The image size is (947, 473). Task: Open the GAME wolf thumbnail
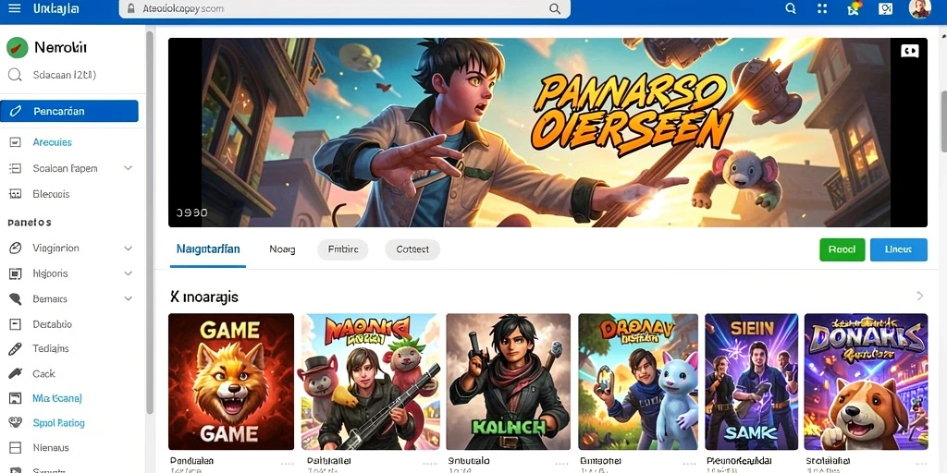tap(231, 382)
